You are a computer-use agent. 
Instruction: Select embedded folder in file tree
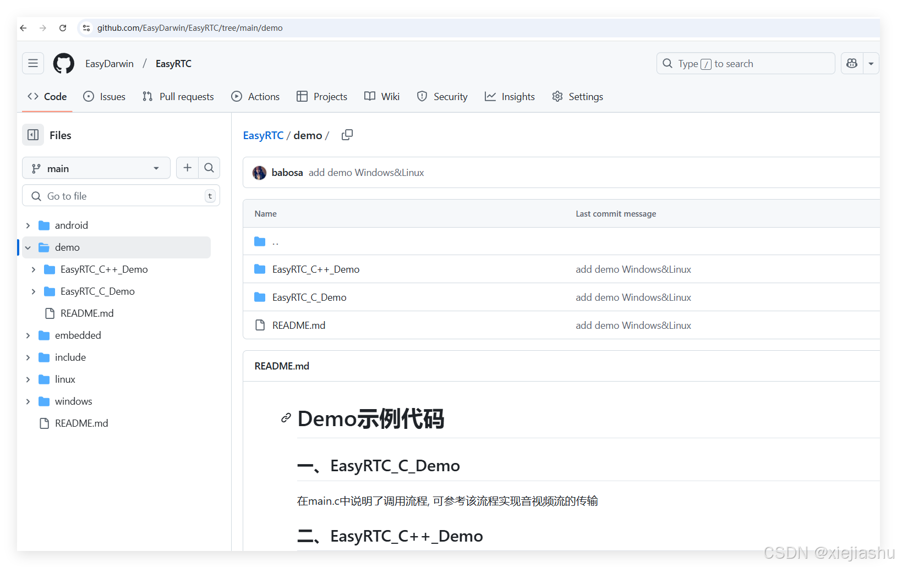point(78,335)
